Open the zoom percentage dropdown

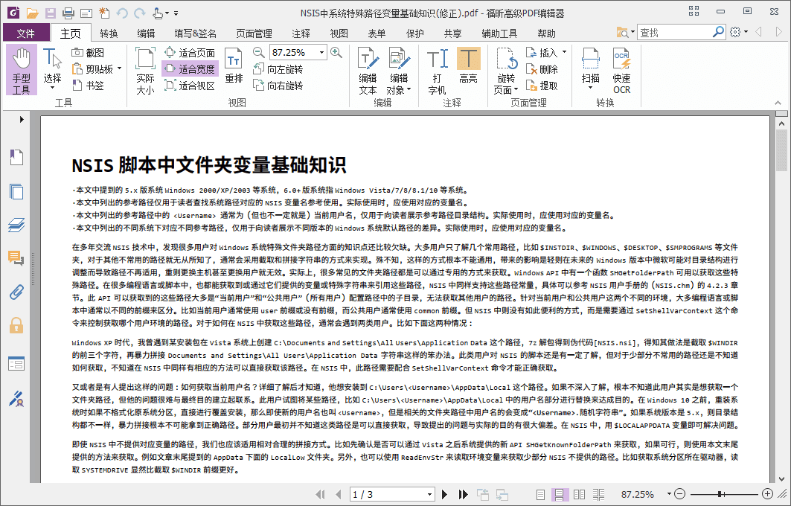[321, 52]
